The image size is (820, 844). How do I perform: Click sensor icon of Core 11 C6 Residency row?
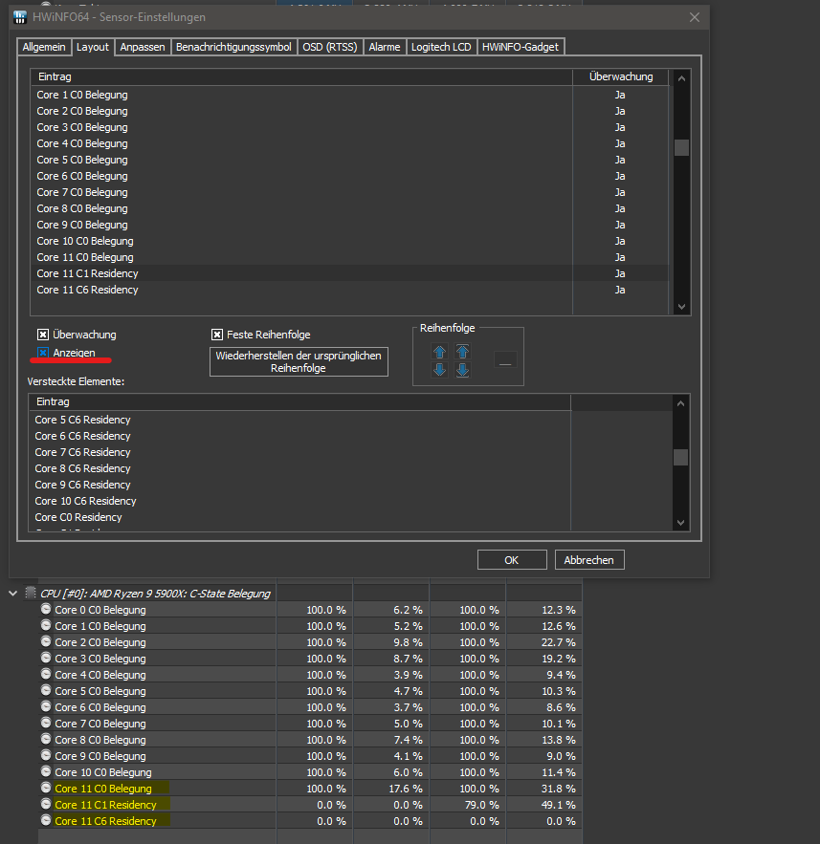[46, 820]
